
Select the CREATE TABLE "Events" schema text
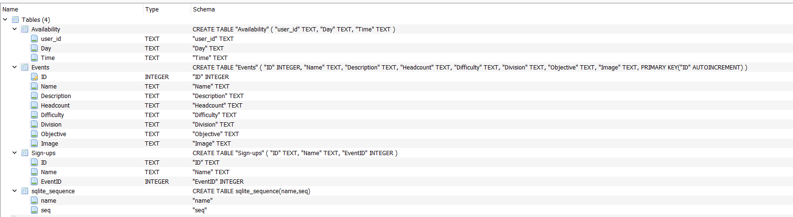tap(470, 67)
